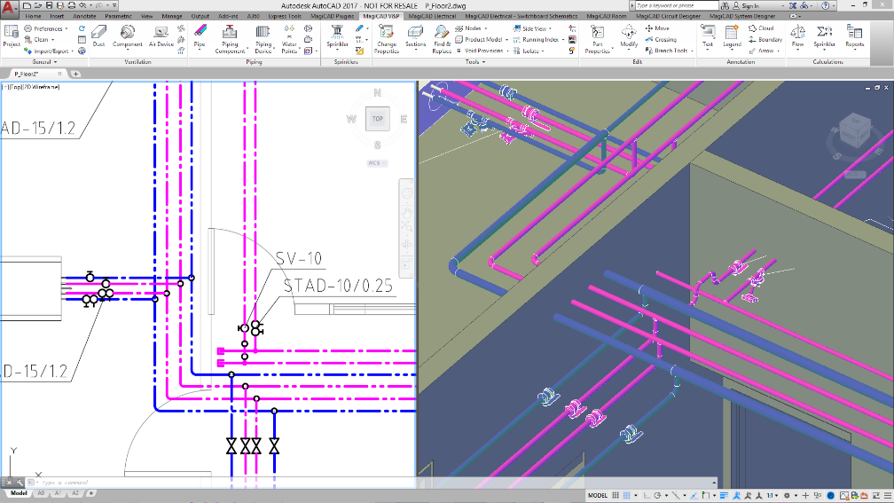Toggle the drawing grid display in status bar
This screenshot has height=503, width=894.
[616, 495]
